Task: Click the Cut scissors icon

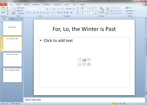Action: [7, 8]
